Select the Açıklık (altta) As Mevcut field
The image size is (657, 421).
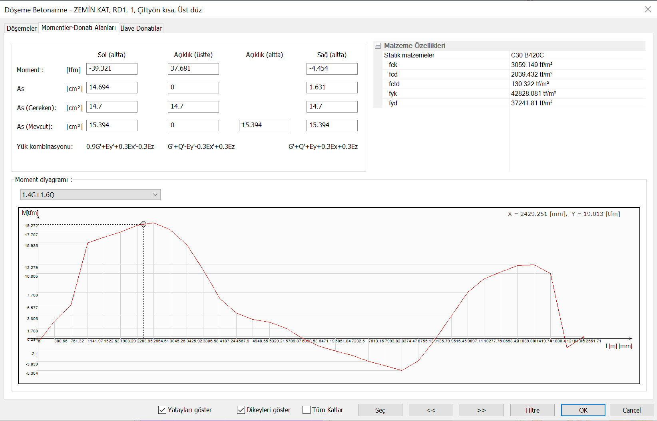tap(264, 125)
